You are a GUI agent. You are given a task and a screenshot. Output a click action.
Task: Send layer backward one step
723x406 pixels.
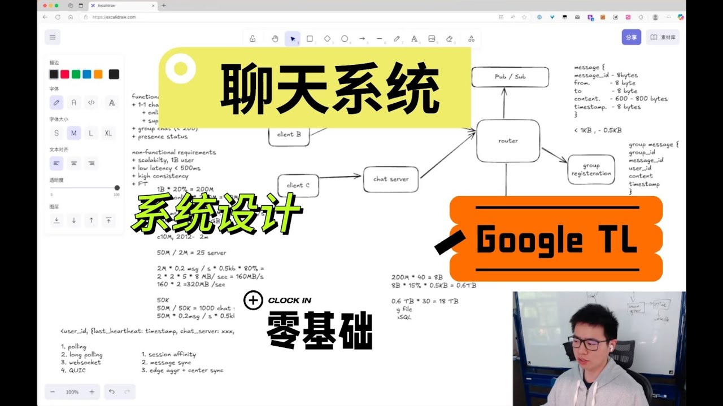(x=73, y=220)
